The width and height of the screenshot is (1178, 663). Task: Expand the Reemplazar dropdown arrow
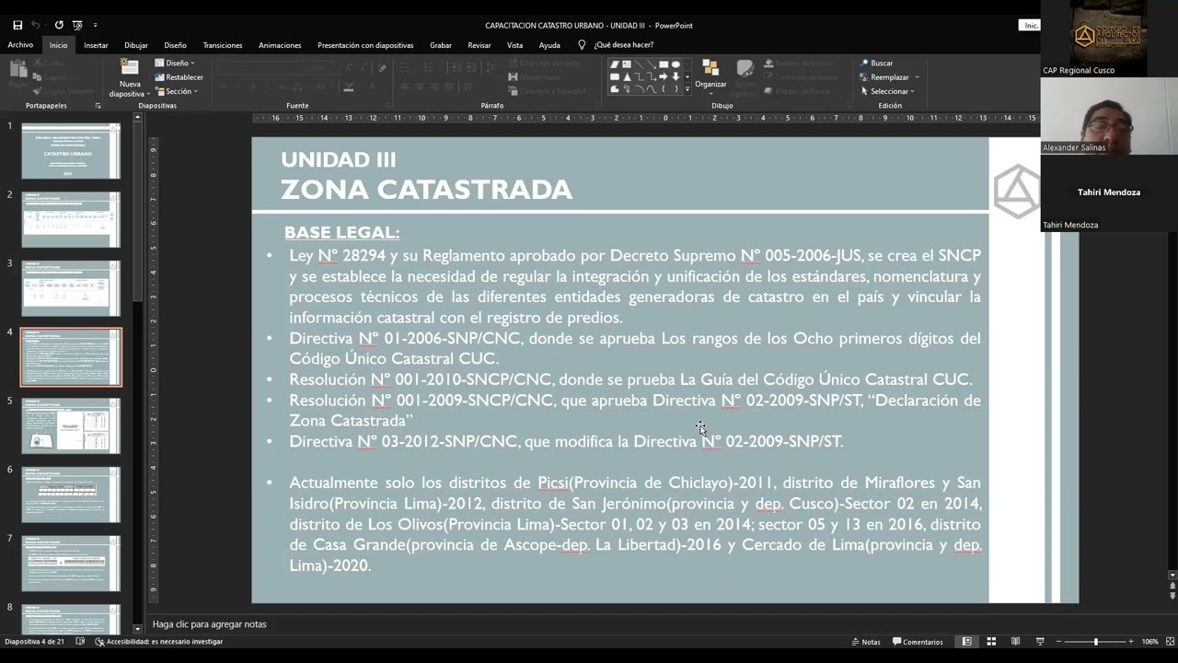(x=917, y=77)
